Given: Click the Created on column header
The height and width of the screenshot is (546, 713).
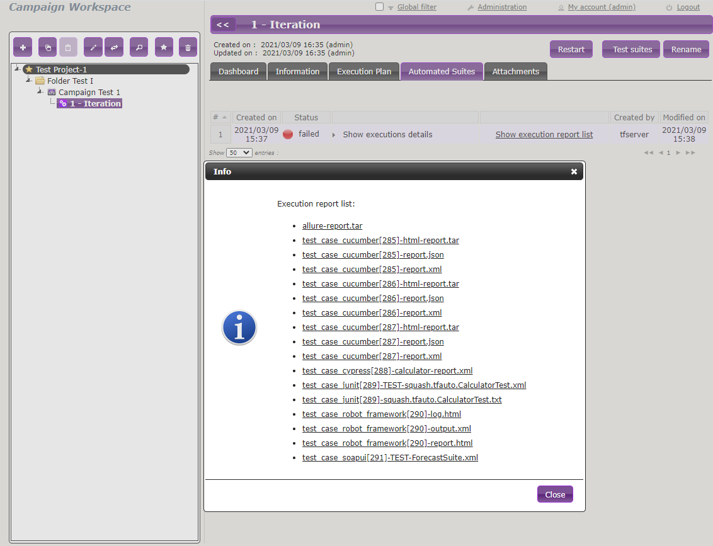Looking at the screenshot, I should coord(256,117).
